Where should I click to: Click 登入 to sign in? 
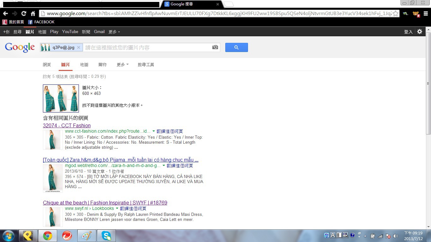pyautogui.click(x=408, y=32)
